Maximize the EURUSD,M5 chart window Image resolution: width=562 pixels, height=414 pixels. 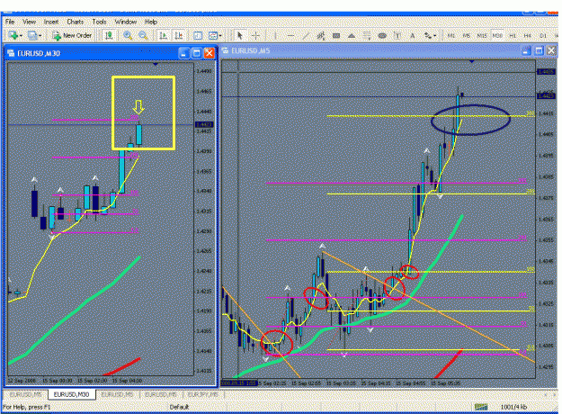539,50
